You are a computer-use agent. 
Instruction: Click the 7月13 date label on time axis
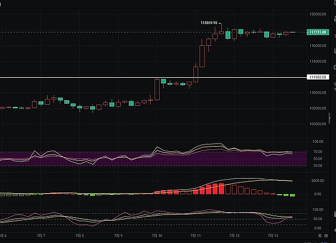tap(273, 236)
